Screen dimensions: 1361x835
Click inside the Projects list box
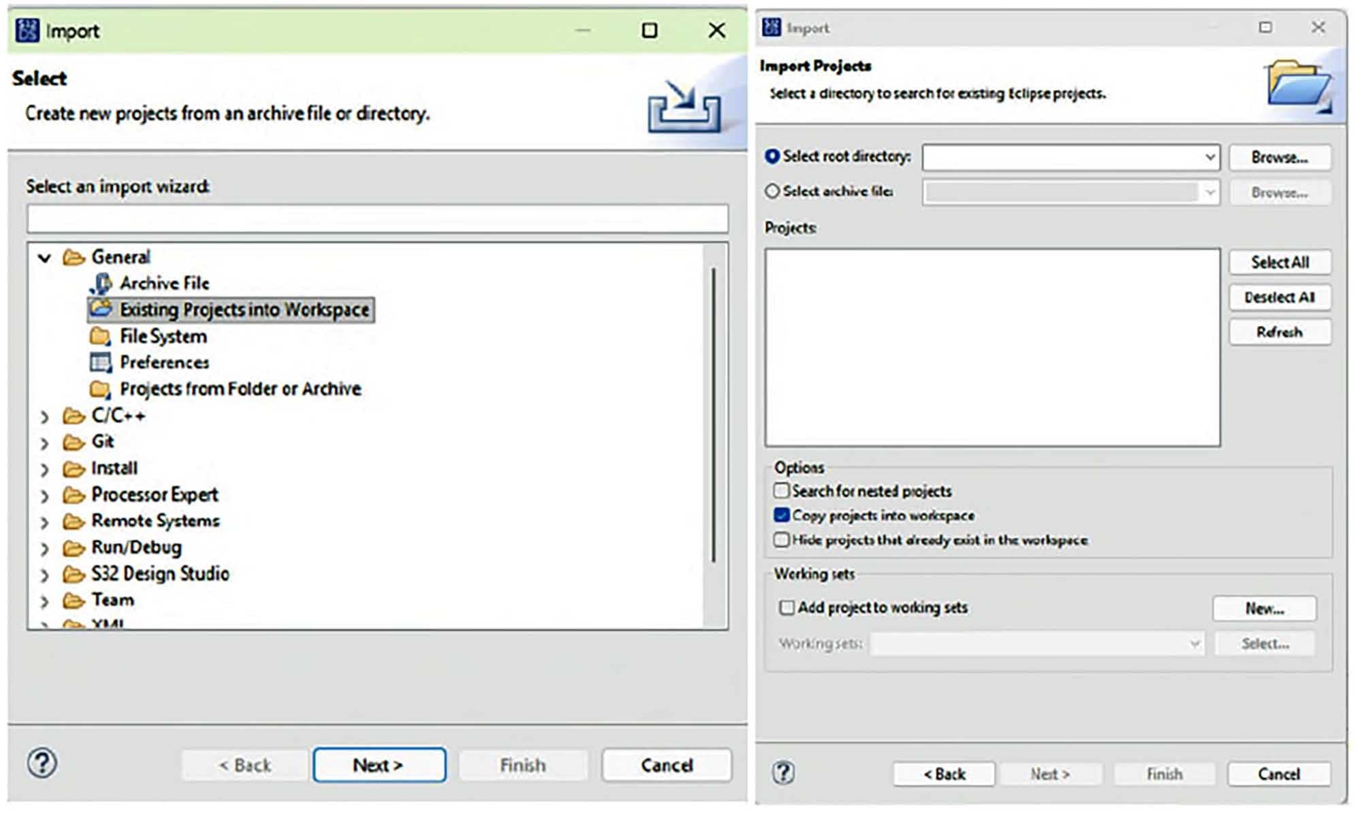993,347
